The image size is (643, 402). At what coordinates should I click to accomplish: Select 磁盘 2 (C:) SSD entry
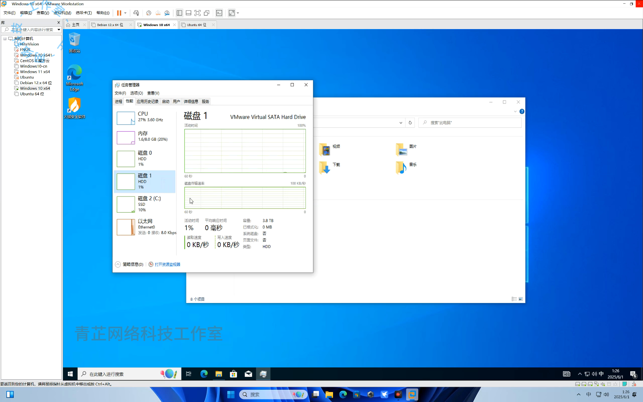click(x=145, y=204)
